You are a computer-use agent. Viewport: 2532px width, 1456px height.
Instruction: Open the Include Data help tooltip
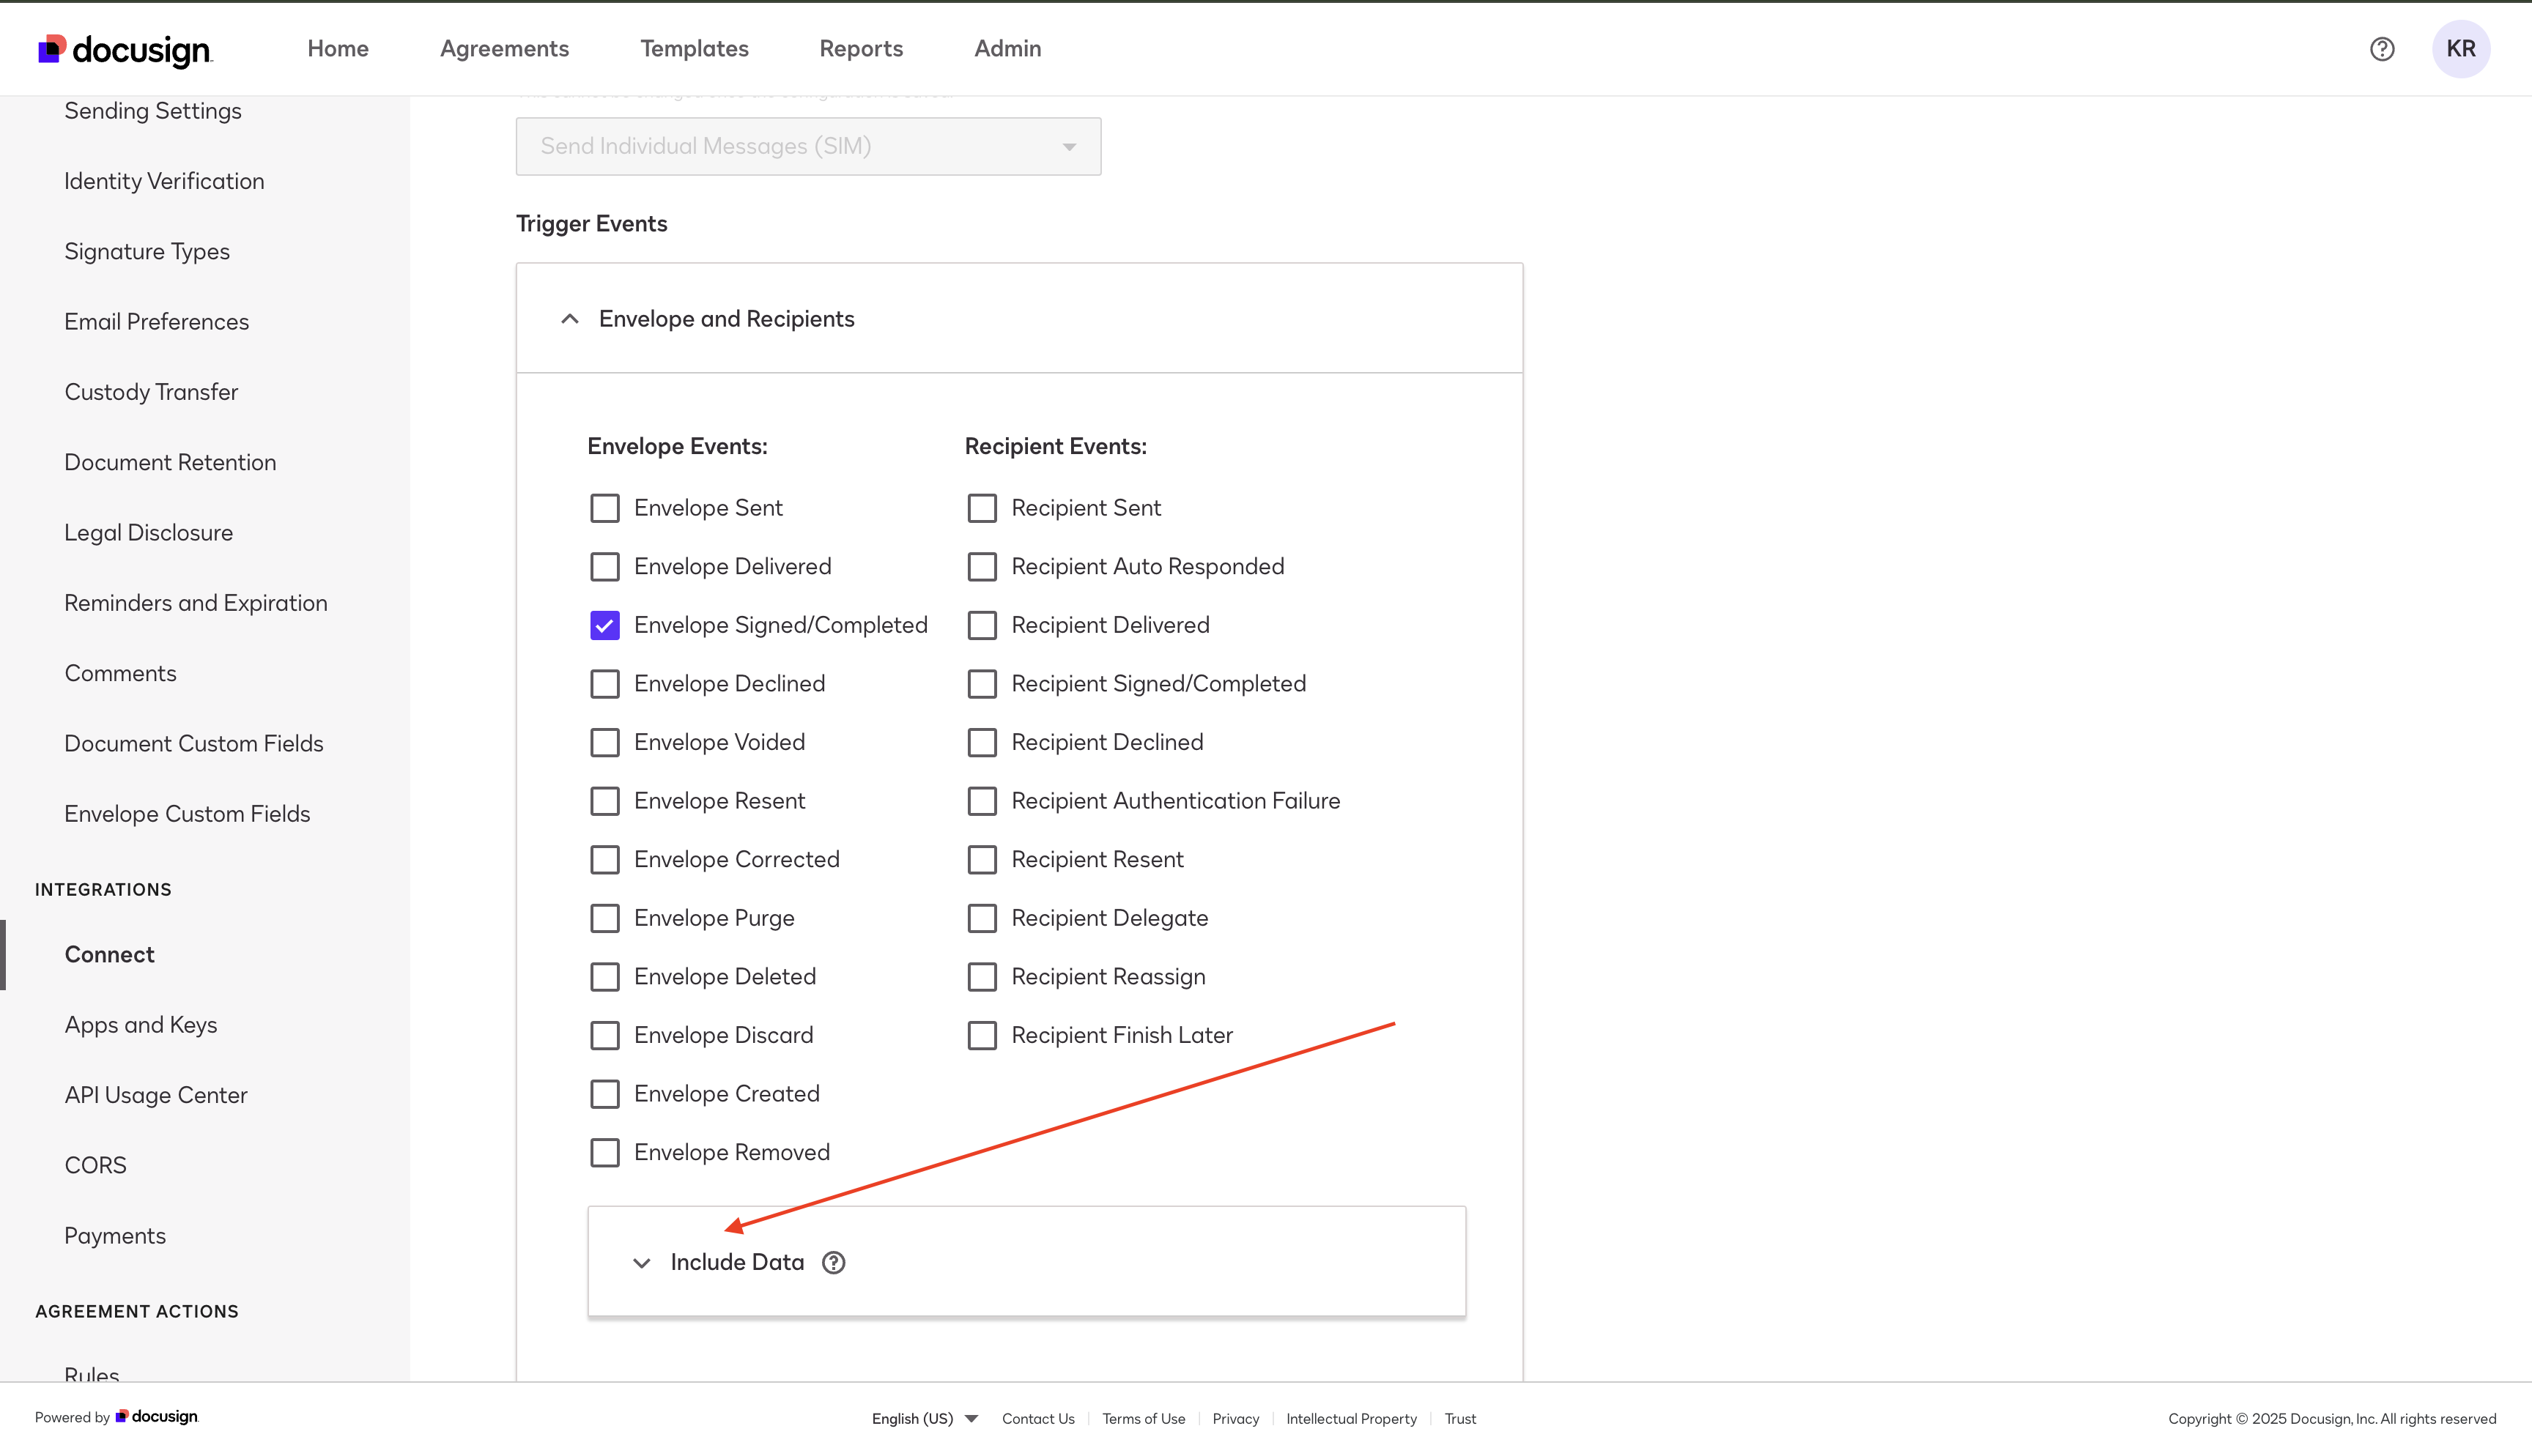[833, 1262]
